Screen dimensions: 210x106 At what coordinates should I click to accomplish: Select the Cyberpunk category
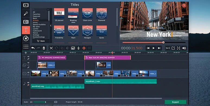coord(37,31)
